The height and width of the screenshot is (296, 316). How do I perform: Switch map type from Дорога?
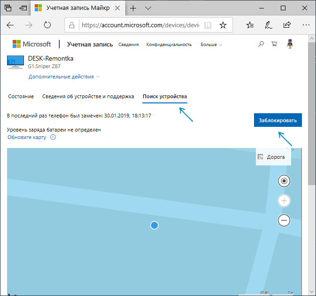click(273, 157)
